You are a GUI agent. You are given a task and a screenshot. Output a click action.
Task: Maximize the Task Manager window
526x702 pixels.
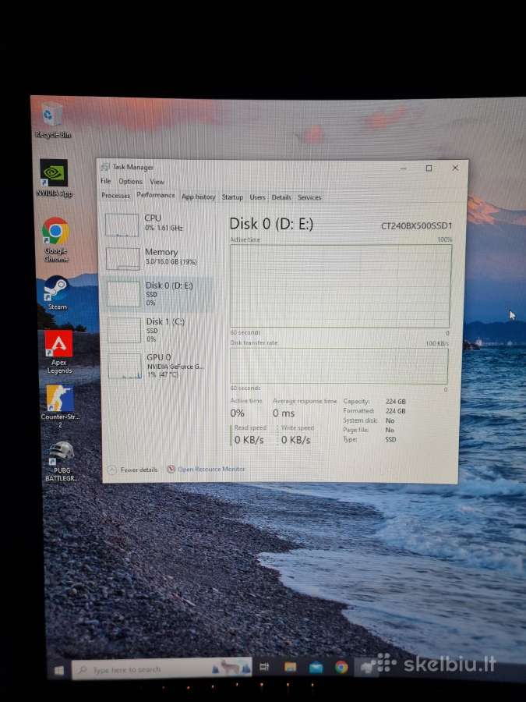[x=429, y=168]
